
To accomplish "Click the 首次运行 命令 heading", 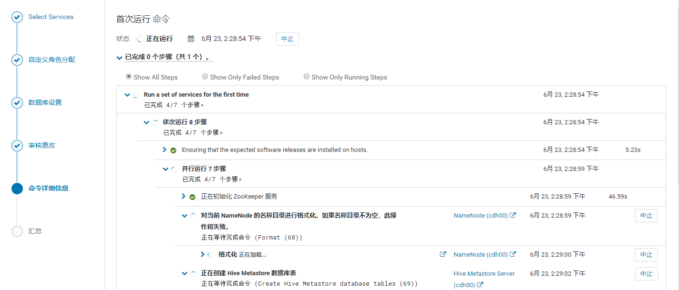I will pyautogui.click(x=143, y=19).
